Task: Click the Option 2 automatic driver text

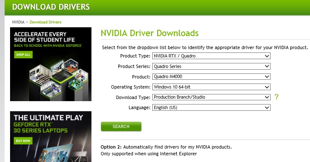Action: pyautogui.click(x=166, y=147)
